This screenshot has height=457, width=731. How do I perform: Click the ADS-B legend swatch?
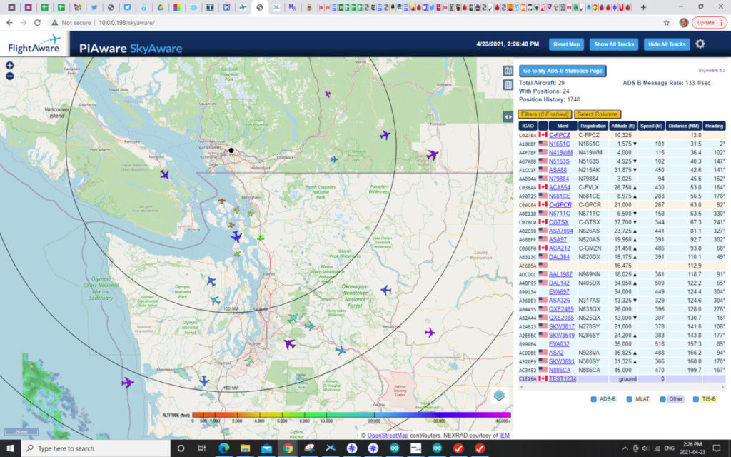[593, 399]
